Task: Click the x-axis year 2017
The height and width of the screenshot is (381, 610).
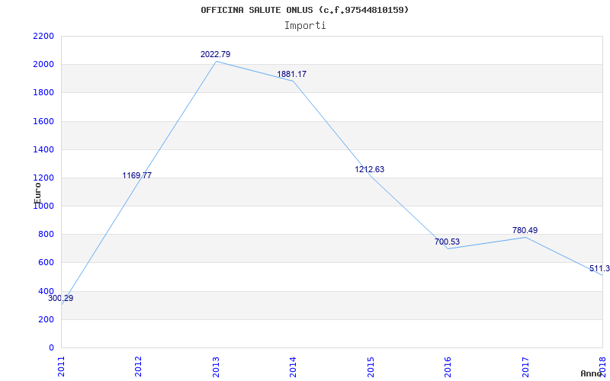Action: click(525, 367)
